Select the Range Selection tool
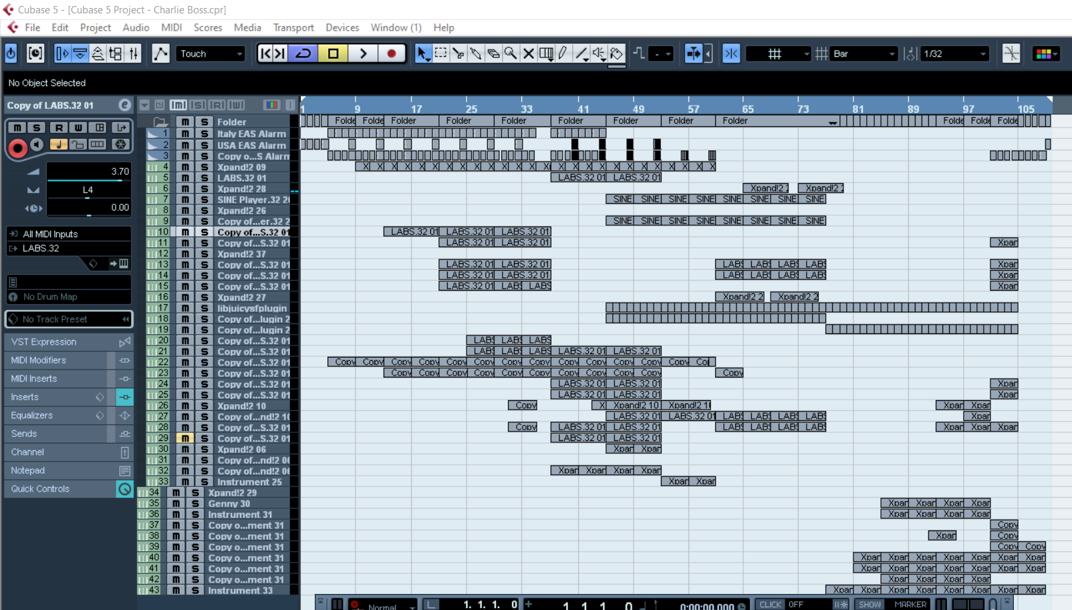 [441, 53]
